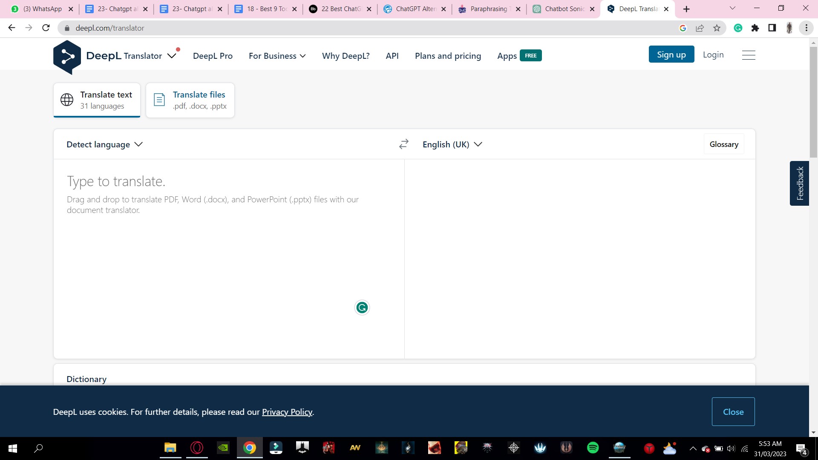Click the Chrome browser icon in taskbar
This screenshot has height=460, width=818.
[249, 448]
